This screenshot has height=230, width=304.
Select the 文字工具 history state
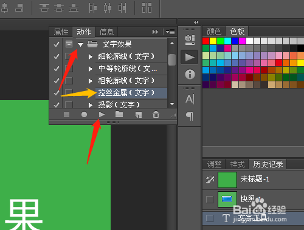click(254, 218)
